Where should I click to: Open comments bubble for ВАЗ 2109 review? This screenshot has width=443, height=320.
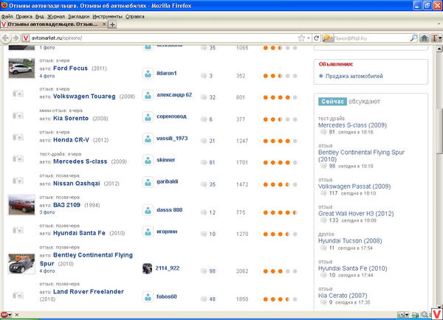204,212
